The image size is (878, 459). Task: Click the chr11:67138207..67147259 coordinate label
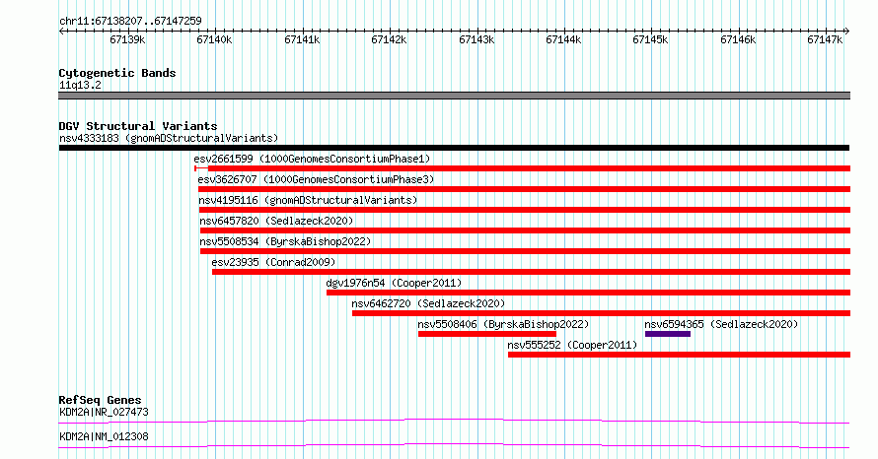[x=130, y=22]
